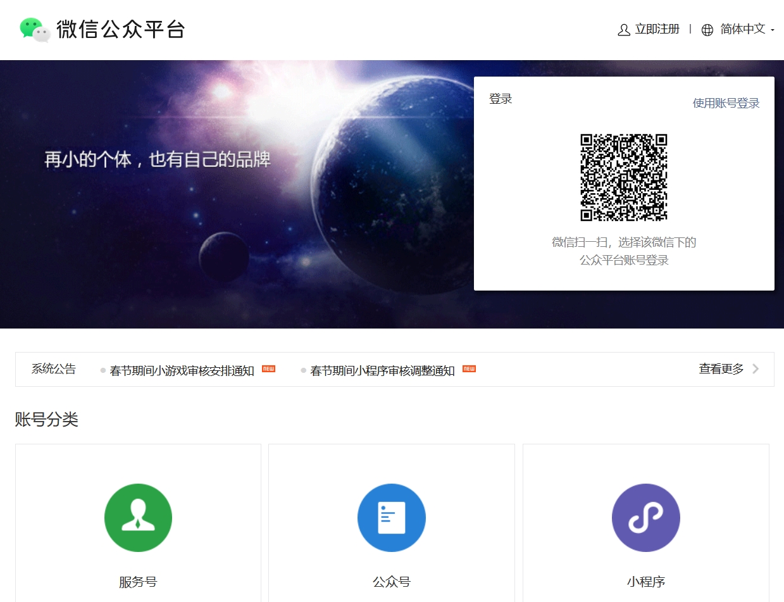Screen dimensions: 784x602
Task: Click the login QR code image
Action: click(x=624, y=178)
